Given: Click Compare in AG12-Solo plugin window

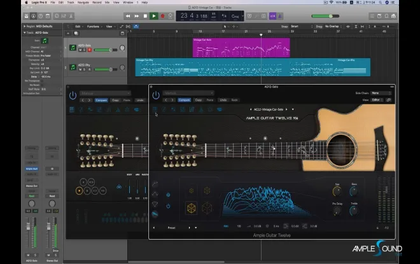Looking at the screenshot, I should (x=185, y=100).
